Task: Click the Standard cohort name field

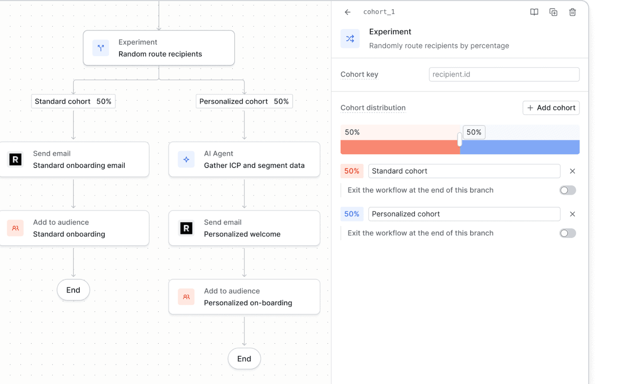Action: (464, 171)
